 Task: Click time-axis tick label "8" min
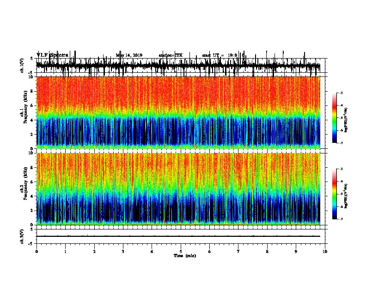click(x=267, y=252)
